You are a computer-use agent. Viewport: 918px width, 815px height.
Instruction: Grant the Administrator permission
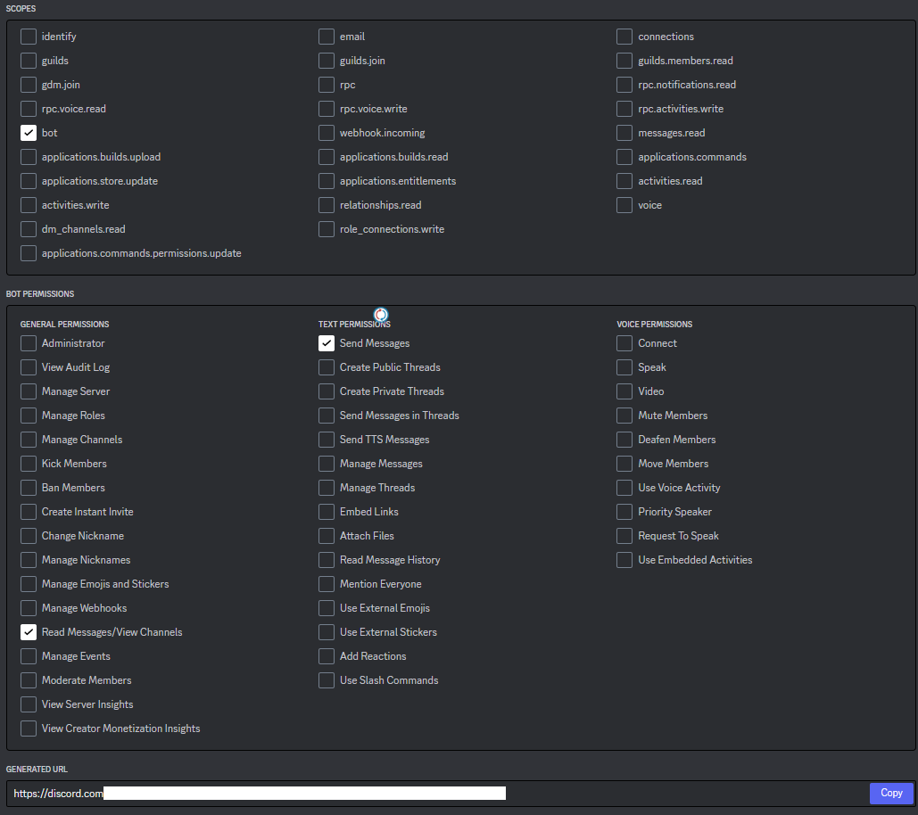point(29,342)
